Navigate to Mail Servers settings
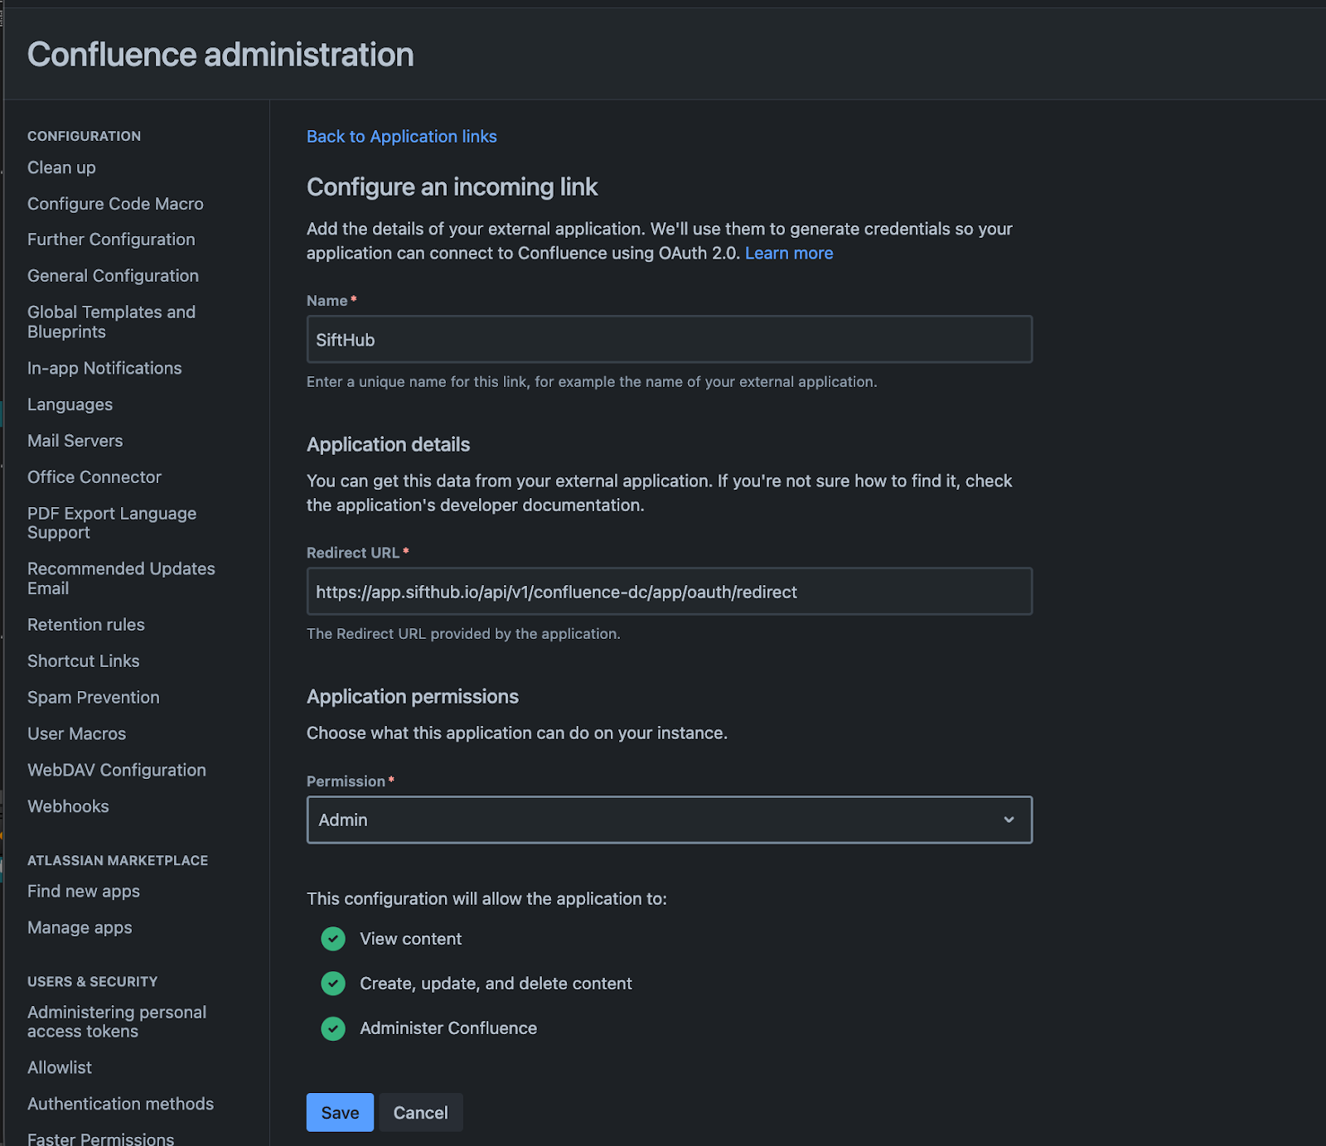This screenshot has width=1326, height=1146. pos(75,441)
